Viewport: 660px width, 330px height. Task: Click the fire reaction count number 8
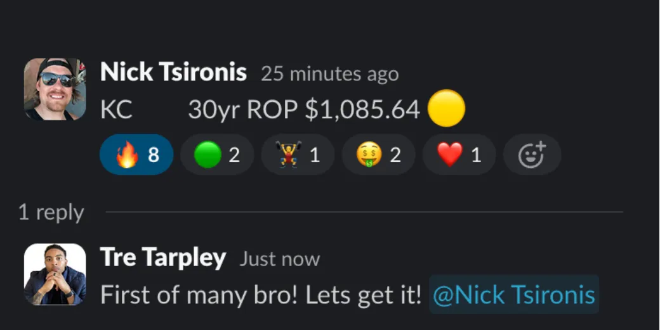(x=153, y=155)
